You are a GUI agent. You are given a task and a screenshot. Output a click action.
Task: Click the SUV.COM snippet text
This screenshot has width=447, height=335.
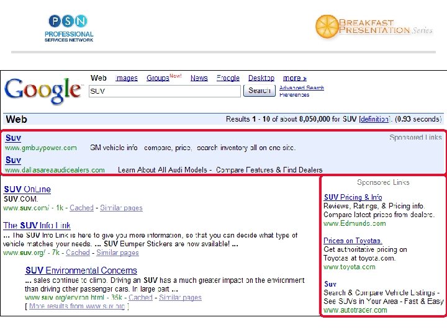[21, 199]
